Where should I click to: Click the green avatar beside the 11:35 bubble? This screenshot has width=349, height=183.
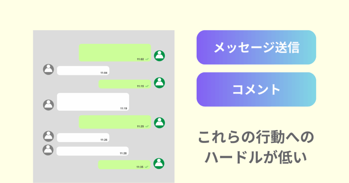(159, 163)
